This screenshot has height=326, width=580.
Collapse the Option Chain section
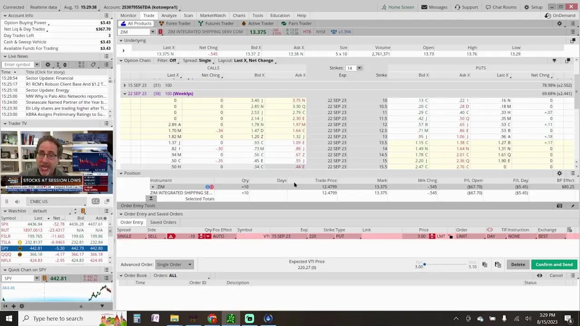click(121, 61)
